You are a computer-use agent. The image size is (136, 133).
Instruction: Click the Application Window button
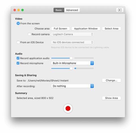86,28
